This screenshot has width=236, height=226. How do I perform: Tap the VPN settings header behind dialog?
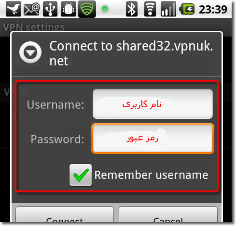(x=34, y=26)
